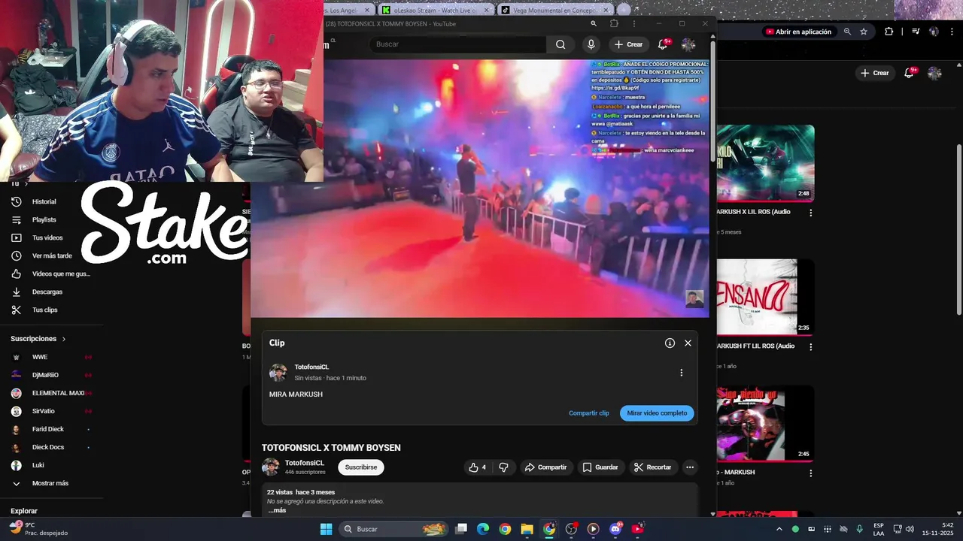Screen dimensions: 963x541
Task: Open options menu for MARKUSH FT LIL ROS video
Action: pyautogui.click(x=811, y=347)
